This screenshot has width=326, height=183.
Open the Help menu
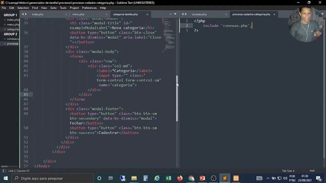point(103,8)
